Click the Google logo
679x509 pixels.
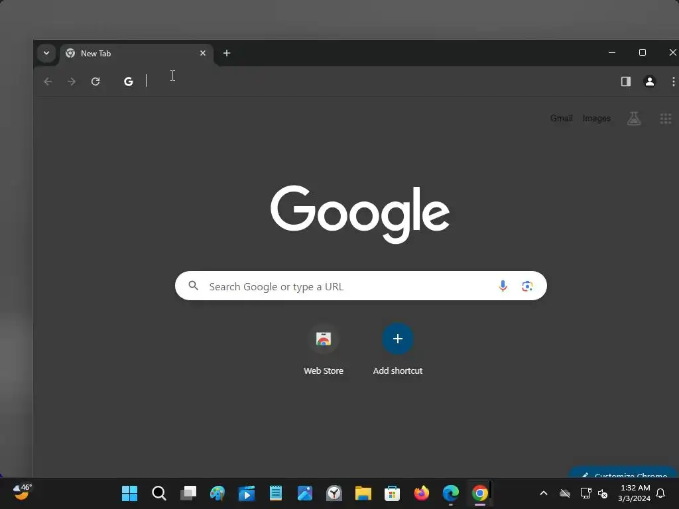point(360,214)
